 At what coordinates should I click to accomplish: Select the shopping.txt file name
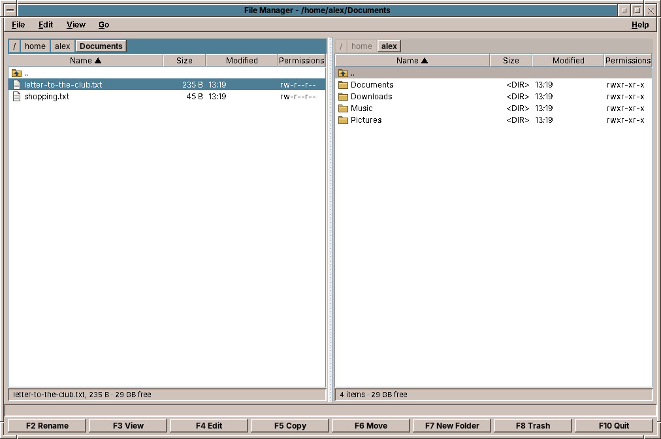47,97
